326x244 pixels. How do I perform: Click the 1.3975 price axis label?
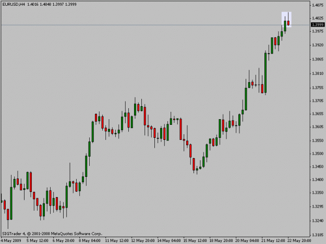point(318,31)
